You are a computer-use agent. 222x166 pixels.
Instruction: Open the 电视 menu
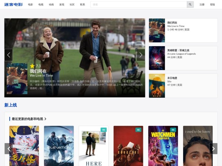point(41,4)
